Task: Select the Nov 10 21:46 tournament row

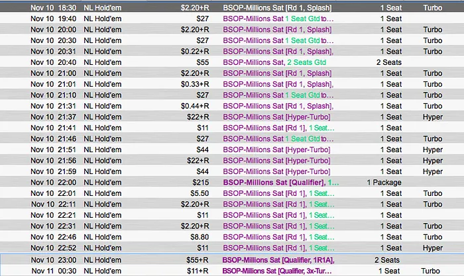Action: [232, 139]
